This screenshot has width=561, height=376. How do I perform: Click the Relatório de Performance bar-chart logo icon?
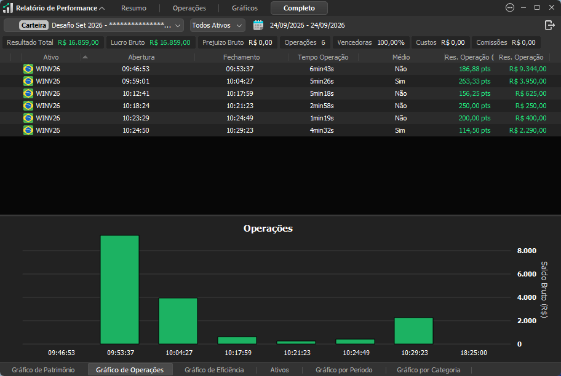(7, 8)
